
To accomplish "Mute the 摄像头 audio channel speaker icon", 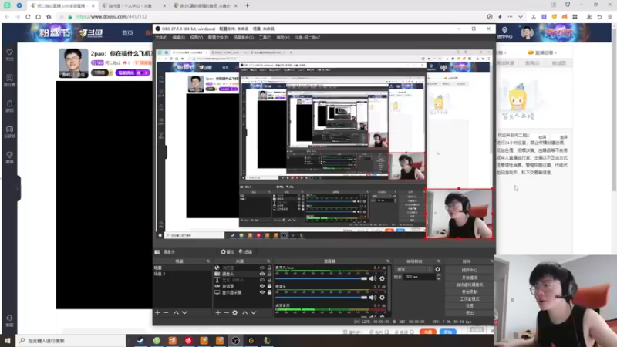I will click(373, 298).
